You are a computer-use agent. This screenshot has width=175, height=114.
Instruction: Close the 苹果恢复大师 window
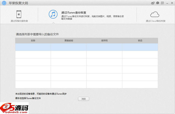[x=172, y=3]
